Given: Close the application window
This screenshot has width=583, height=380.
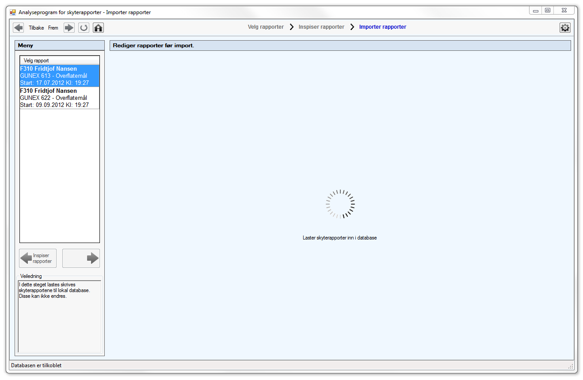Looking at the screenshot, I should (564, 11).
